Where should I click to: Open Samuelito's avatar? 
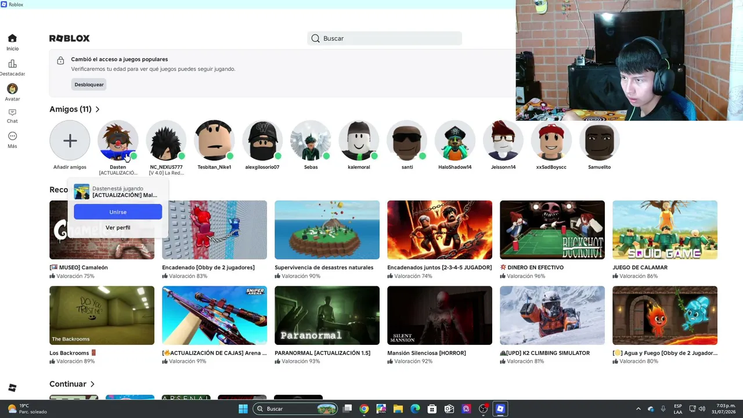(x=600, y=140)
